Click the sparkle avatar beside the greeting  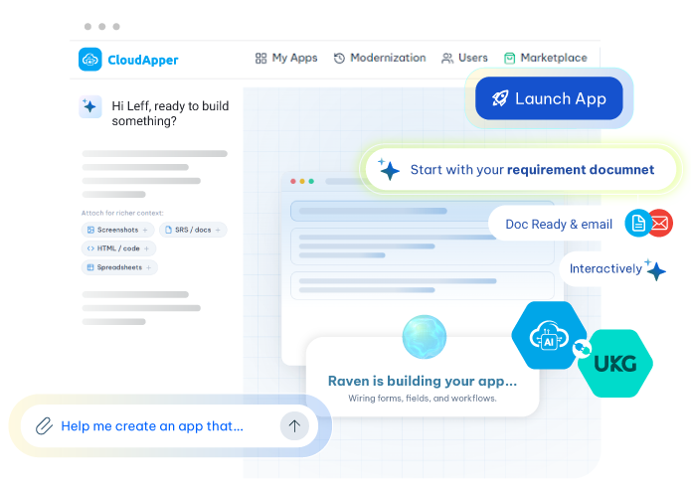89,106
